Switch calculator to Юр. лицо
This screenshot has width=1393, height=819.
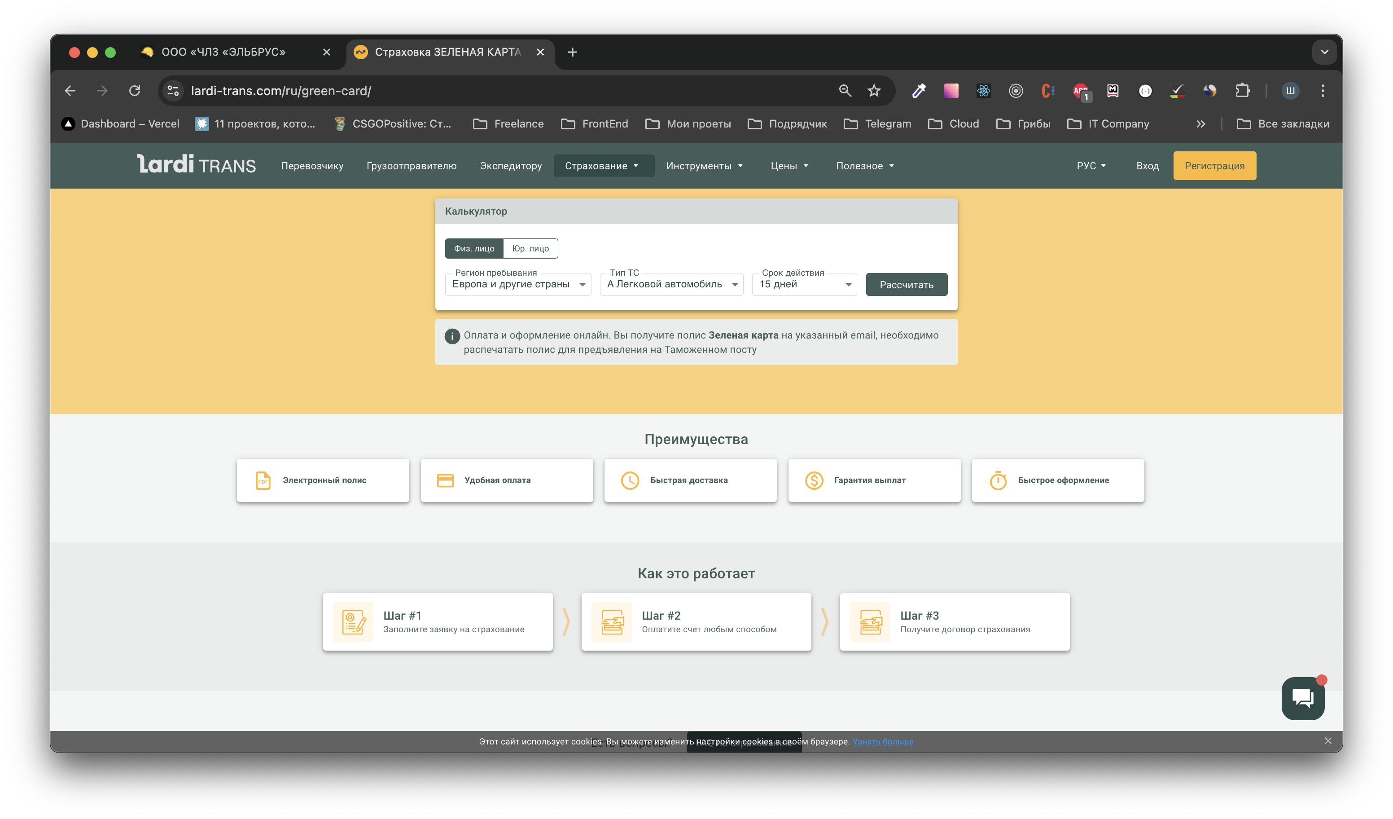click(x=530, y=248)
